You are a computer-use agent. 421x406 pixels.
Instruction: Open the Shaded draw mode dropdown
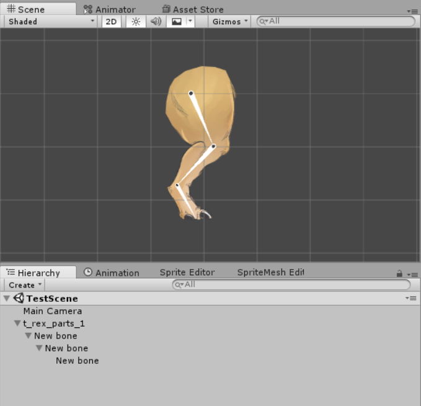(x=51, y=22)
